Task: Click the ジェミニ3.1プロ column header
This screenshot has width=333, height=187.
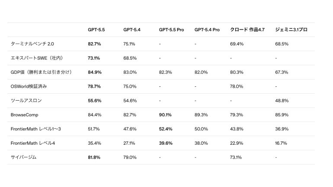Action: pyautogui.click(x=291, y=30)
